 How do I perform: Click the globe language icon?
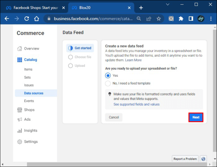[203, 159]
